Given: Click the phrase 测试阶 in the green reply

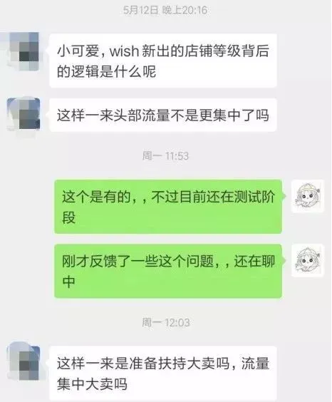Looking at the screenshot, I should coord(254,197).
